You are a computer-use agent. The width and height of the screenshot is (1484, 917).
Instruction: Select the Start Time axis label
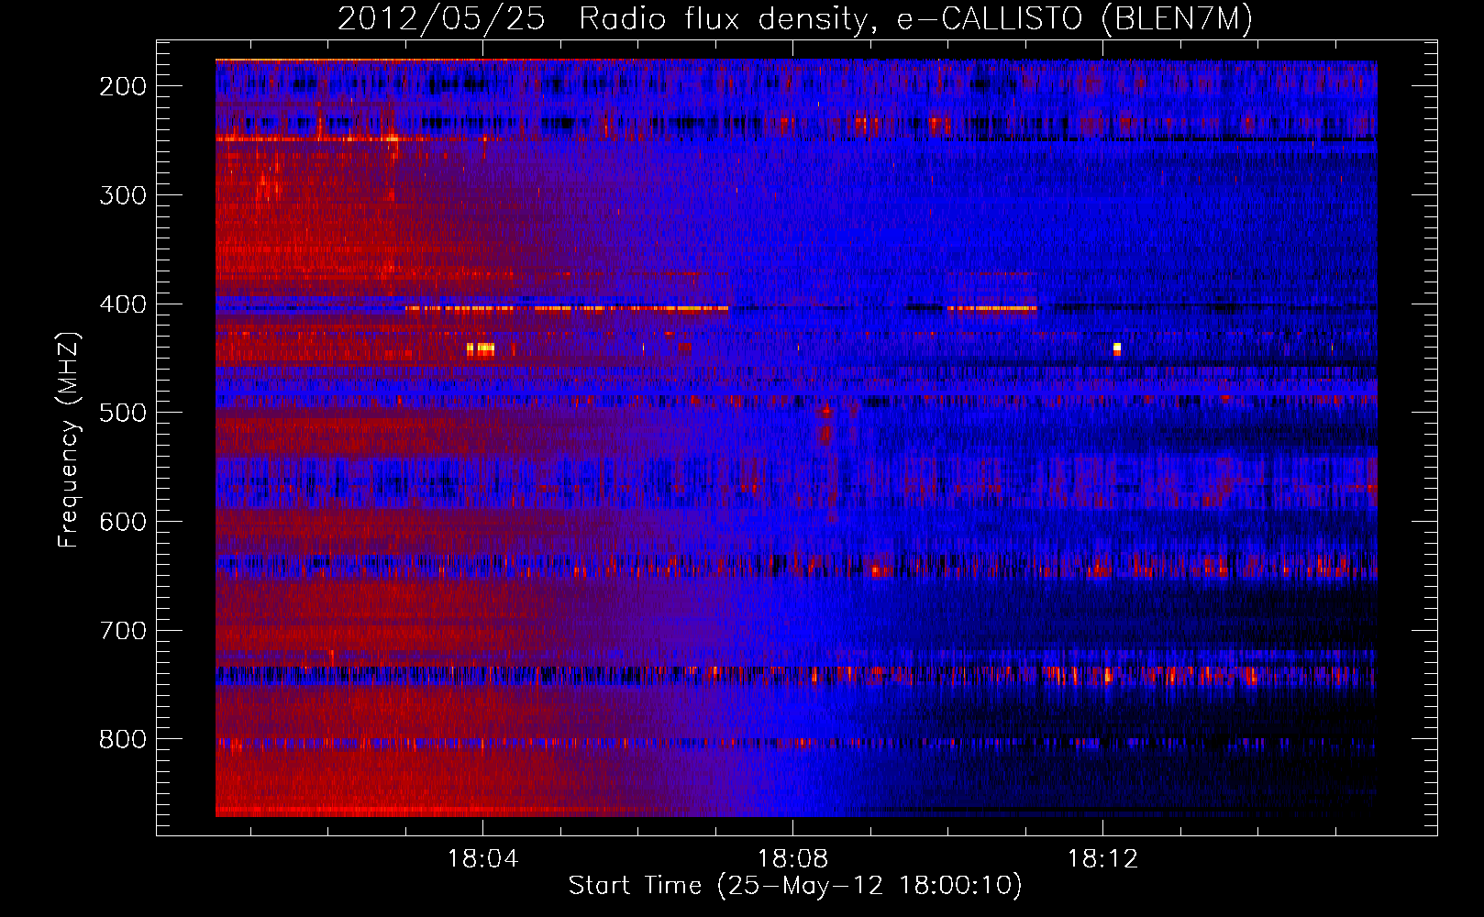click(x=795, y=886)
